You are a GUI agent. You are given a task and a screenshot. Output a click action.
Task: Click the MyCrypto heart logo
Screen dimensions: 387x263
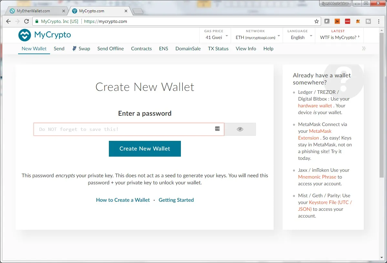[25, 35]
